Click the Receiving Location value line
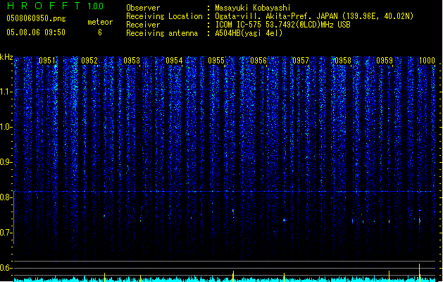 pos(314,16)
